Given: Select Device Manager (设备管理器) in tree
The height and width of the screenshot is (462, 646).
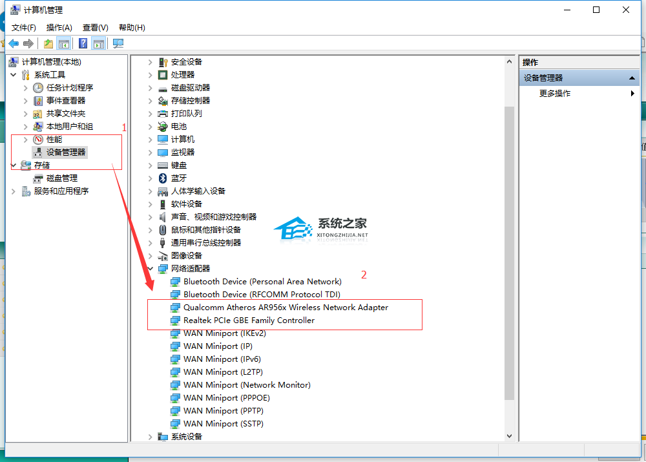Looking at the screenshot, I should (66, 152).
